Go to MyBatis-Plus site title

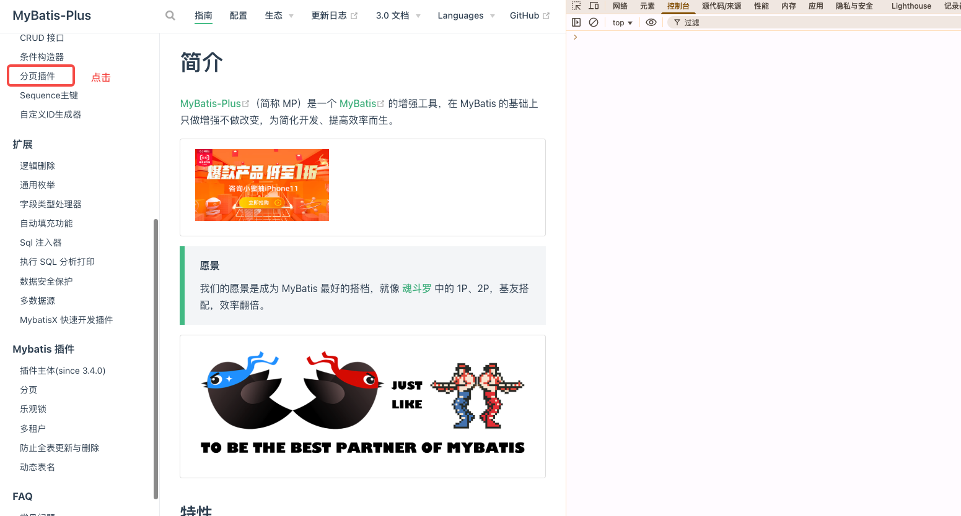point(52,15)
